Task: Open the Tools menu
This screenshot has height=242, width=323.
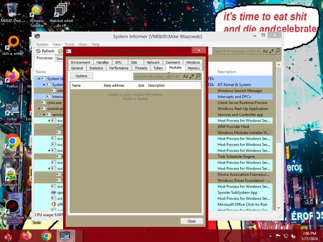Action: point(69,44)
